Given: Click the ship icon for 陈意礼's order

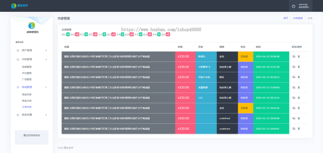Looking at the screenshot, I should 294,57.
